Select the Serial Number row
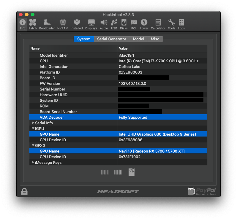The width and height of the screenshot is (237, 219). tap(118, 89)
